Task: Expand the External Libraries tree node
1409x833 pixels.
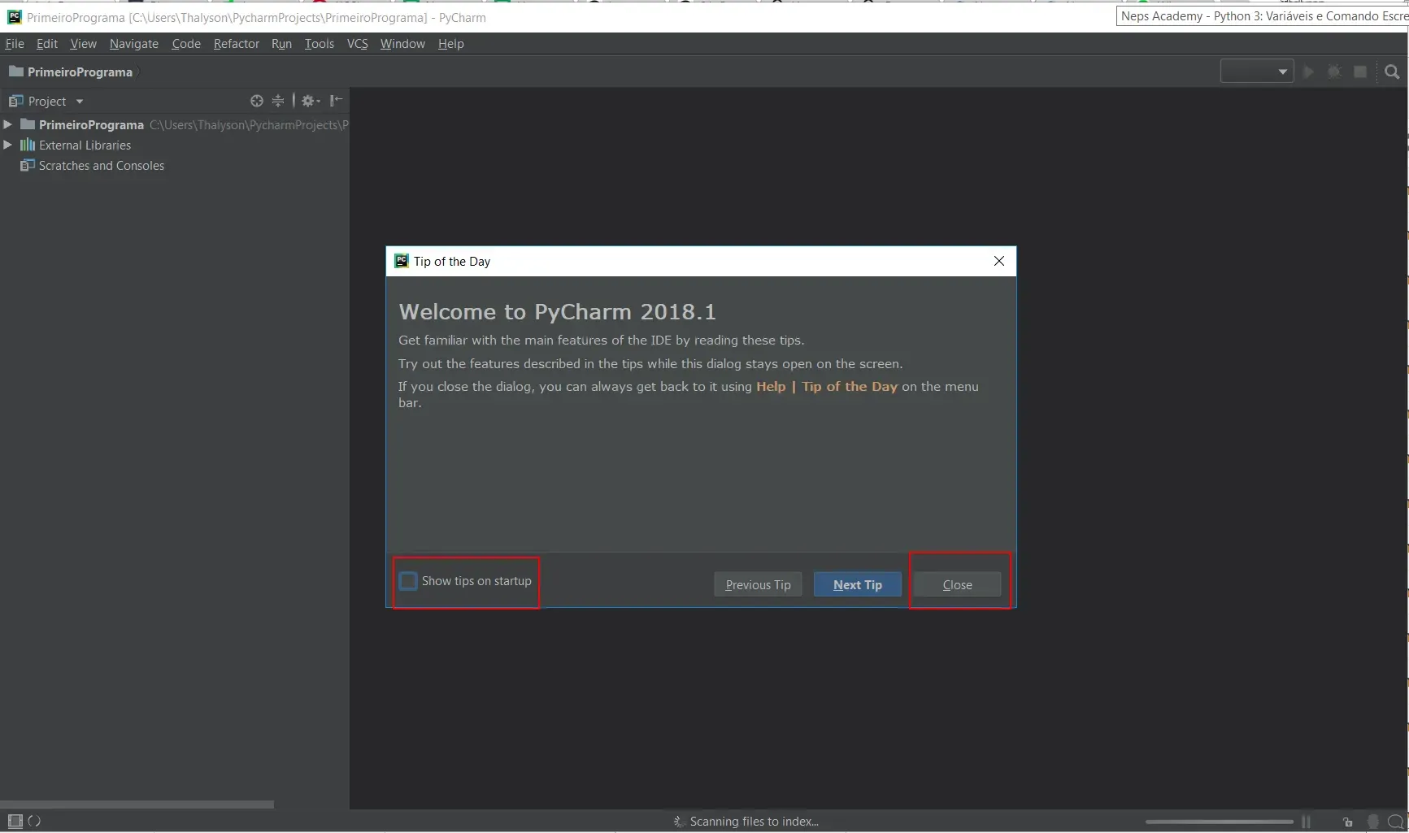Action: pos(7,145)
